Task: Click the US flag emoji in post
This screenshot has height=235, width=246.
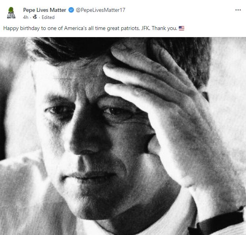Action: 182,28
